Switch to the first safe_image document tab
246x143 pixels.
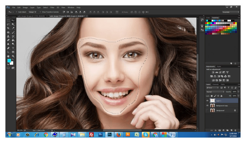tap(31, 16)
